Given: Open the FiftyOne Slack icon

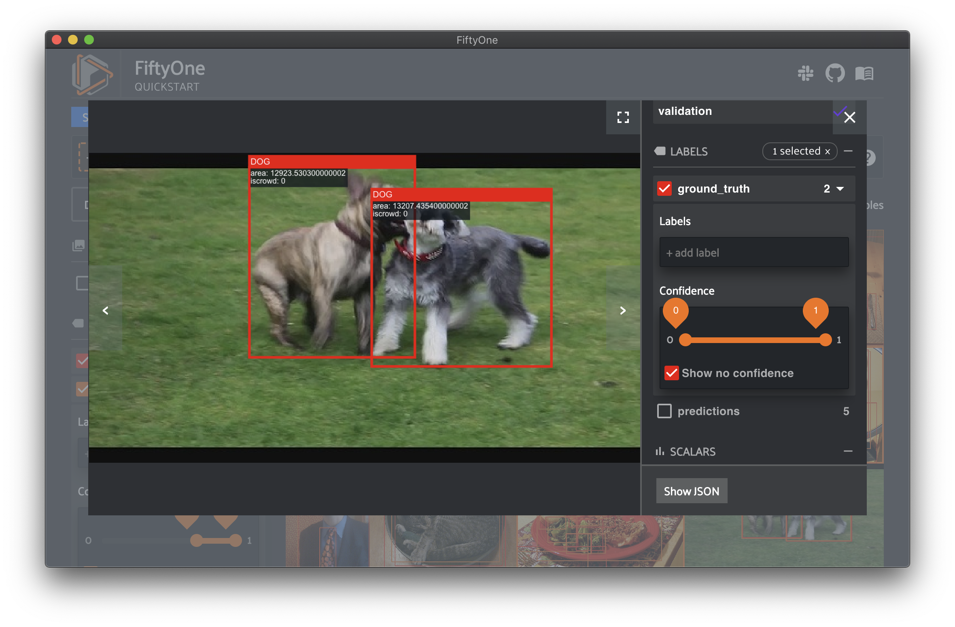Looking at the screenshot, I should point(806,73).
